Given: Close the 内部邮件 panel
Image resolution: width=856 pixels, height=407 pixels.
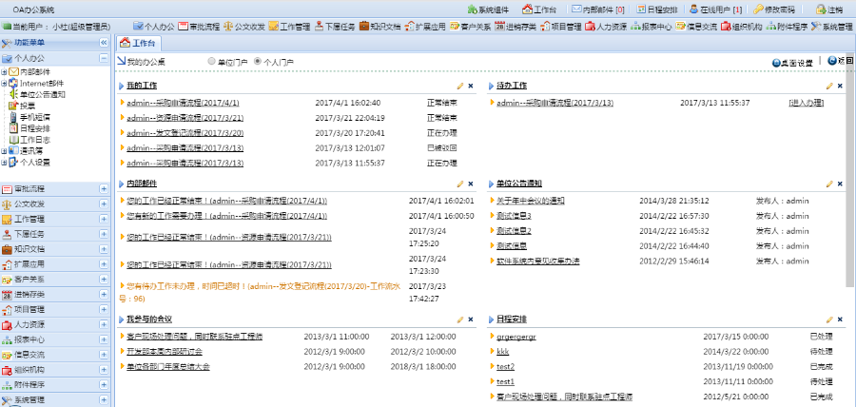Looking at the screenshot, I should 471,184.
